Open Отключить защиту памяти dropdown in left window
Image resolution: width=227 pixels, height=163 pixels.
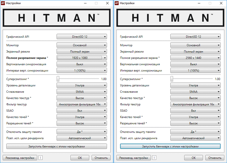(82, 132)
